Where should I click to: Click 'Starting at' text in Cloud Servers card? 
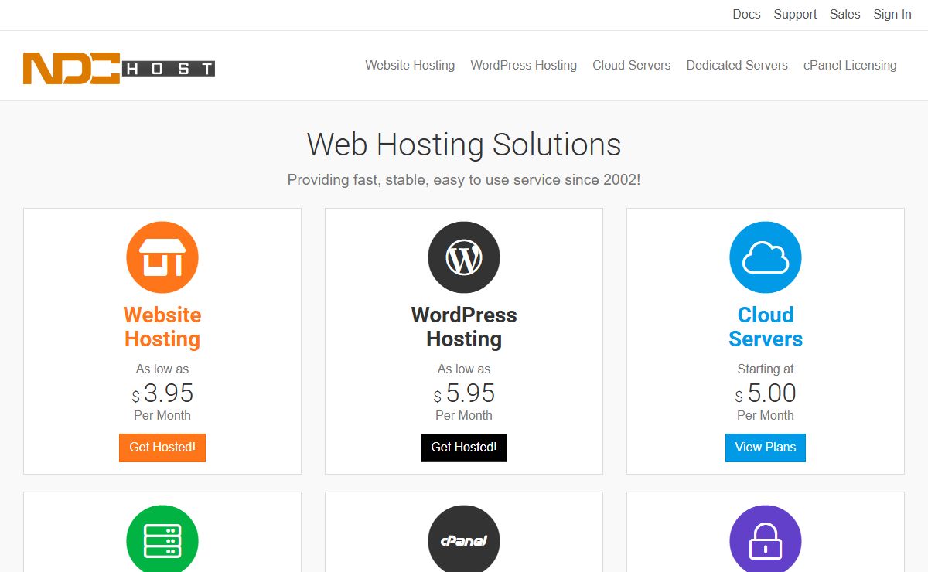click(x=766, y=369)
